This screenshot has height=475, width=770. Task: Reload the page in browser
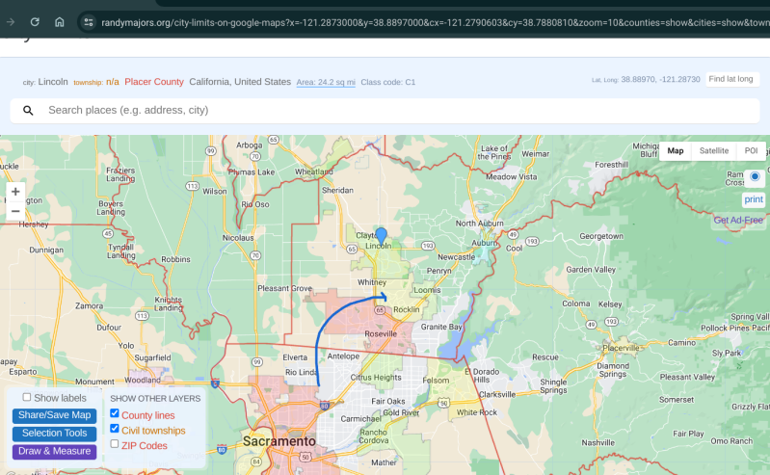coord(35,22)
